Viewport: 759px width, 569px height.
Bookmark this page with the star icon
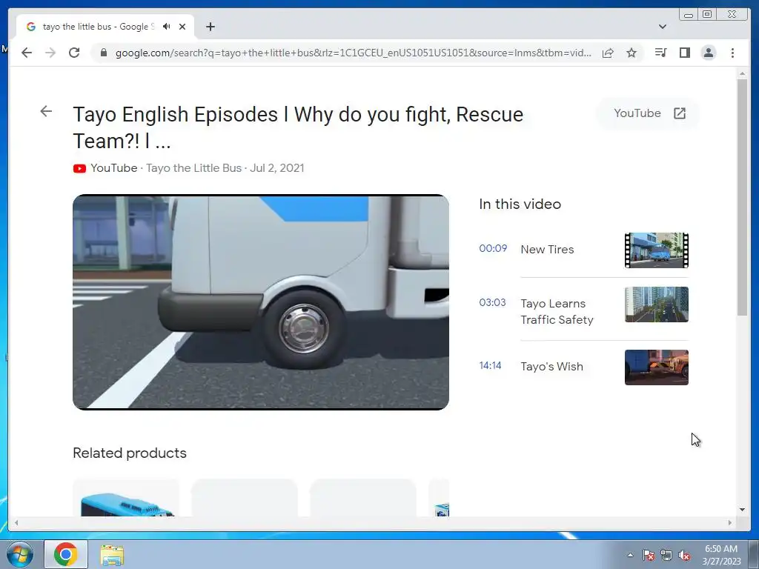point(632,53)
